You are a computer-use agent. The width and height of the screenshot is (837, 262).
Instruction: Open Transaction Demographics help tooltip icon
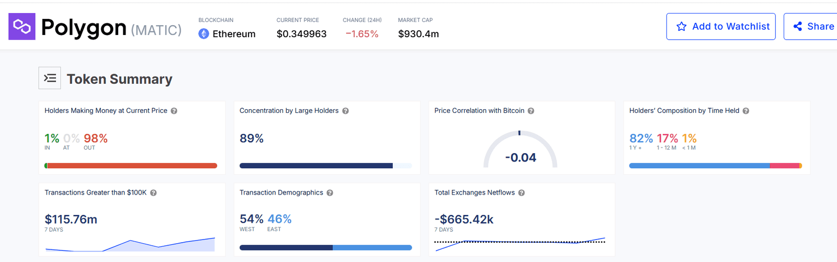tap(330, 193)
